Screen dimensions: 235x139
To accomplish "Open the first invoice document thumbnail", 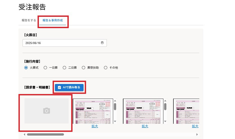I will (93, 111).
